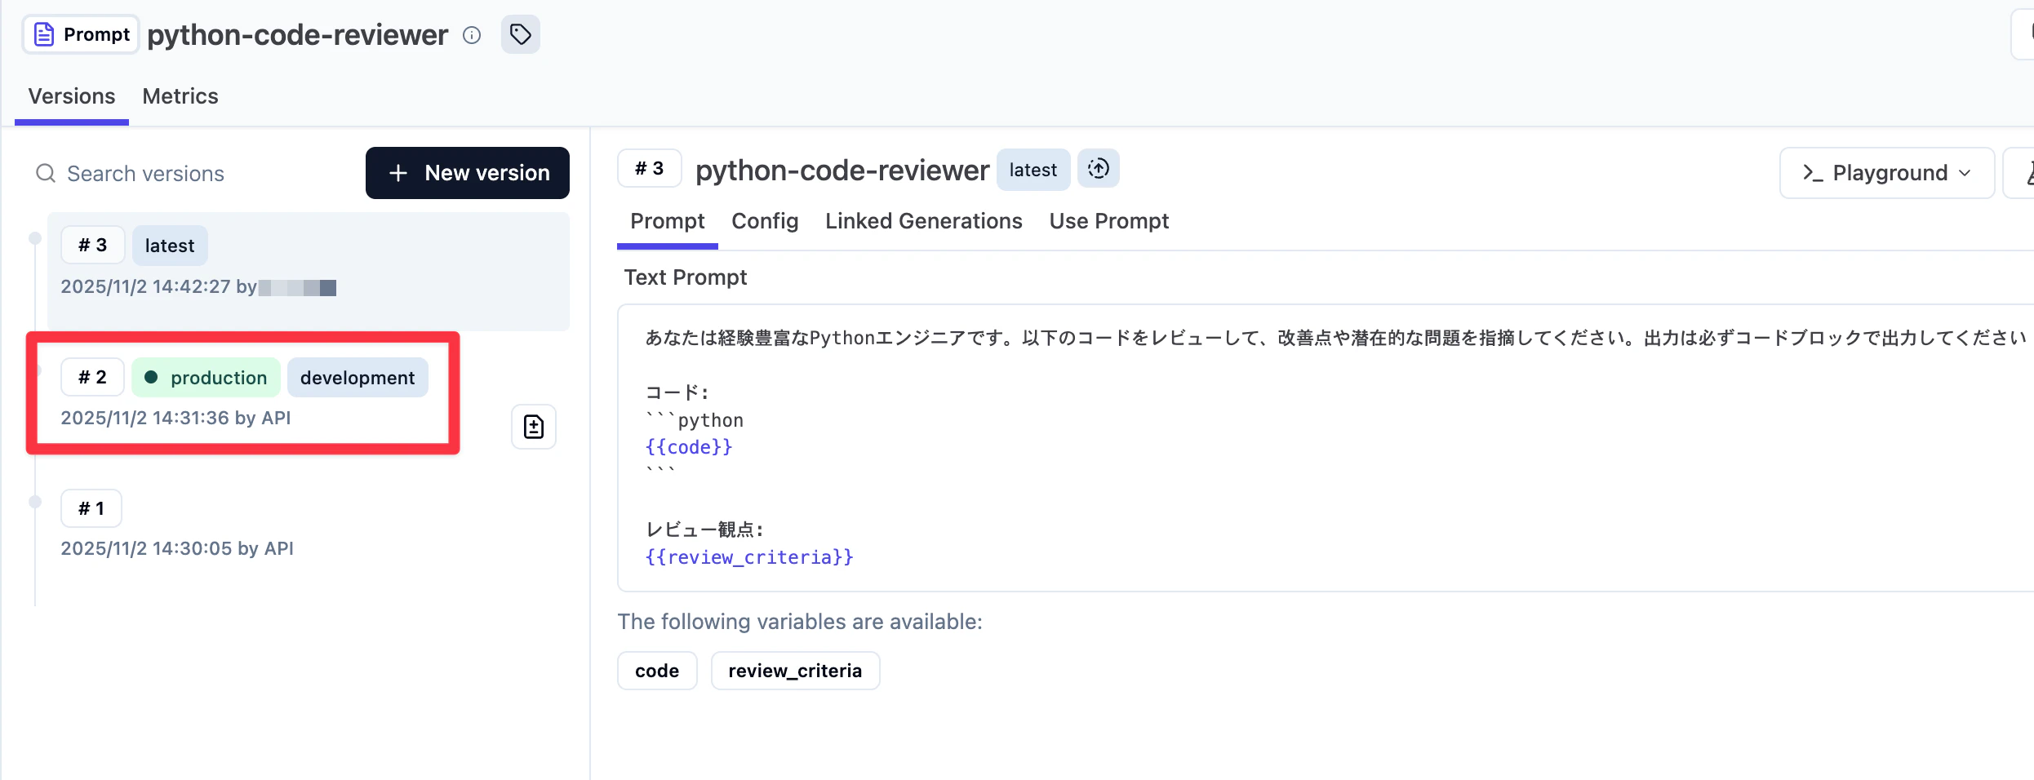Click the code variable chip
Screen dimensions: 2034x780
pos(657,671)
